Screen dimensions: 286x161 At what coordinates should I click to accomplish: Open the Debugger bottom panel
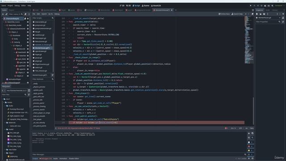46,159
